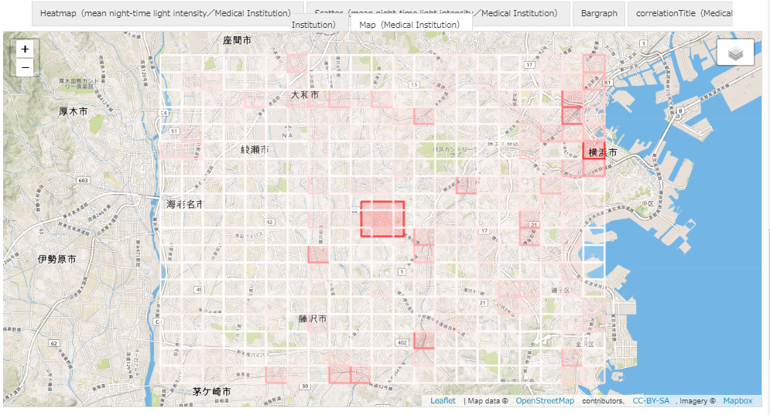
Task: Open the Leaflet attribution link
Action: click(x=443, y=400)
